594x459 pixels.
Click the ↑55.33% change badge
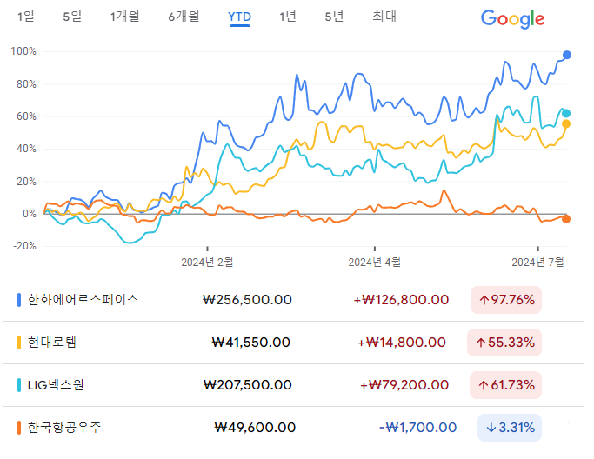504,343
